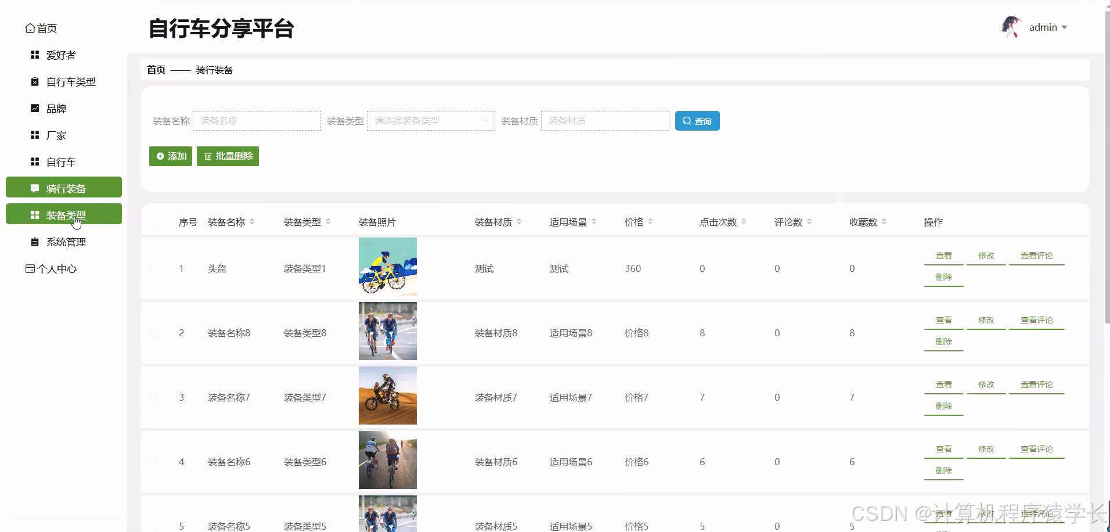Screen dimensions: 1110x532
Task: Click the clipboard icon next to 自行车类型
Action: (35, 82)
